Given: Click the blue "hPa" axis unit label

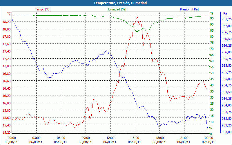Looking at the screenshot, I should pyautogui.click(x=224, y=13).
